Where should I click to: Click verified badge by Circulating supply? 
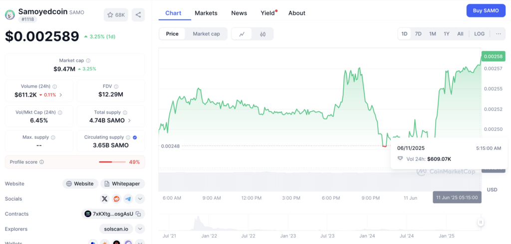click(x=135, y=137)
